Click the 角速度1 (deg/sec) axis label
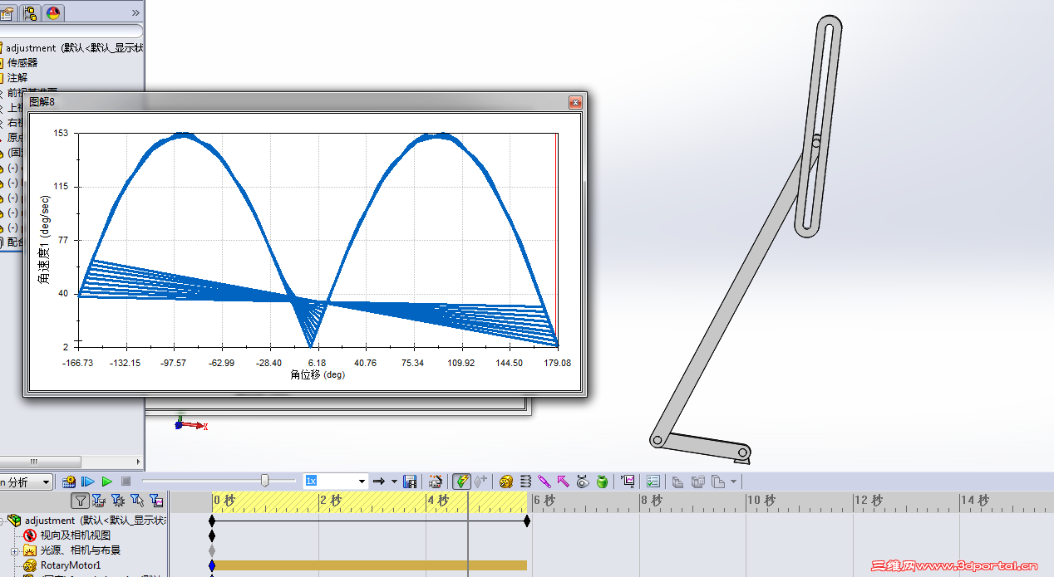This screenshot has height=577, width=1054. click(x=44, y=240)
